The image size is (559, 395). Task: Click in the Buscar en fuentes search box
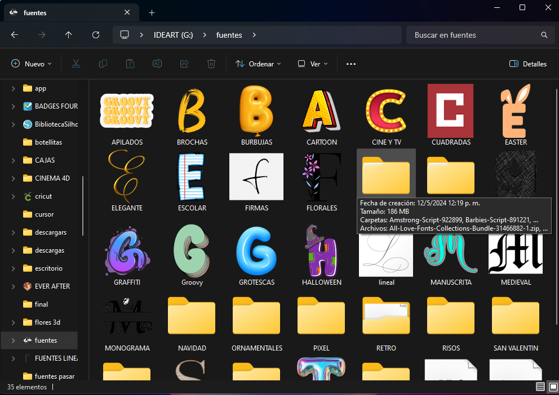[480, 35]
